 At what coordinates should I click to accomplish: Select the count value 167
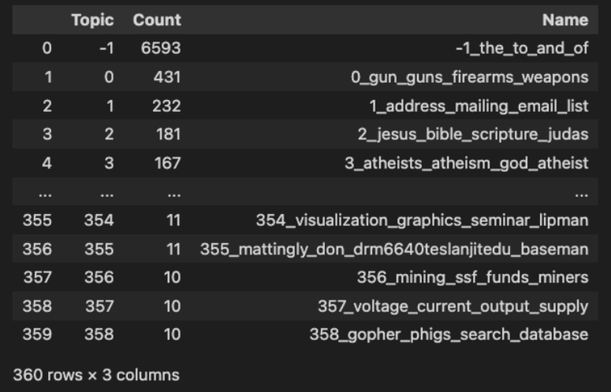(x=168, y=163)
